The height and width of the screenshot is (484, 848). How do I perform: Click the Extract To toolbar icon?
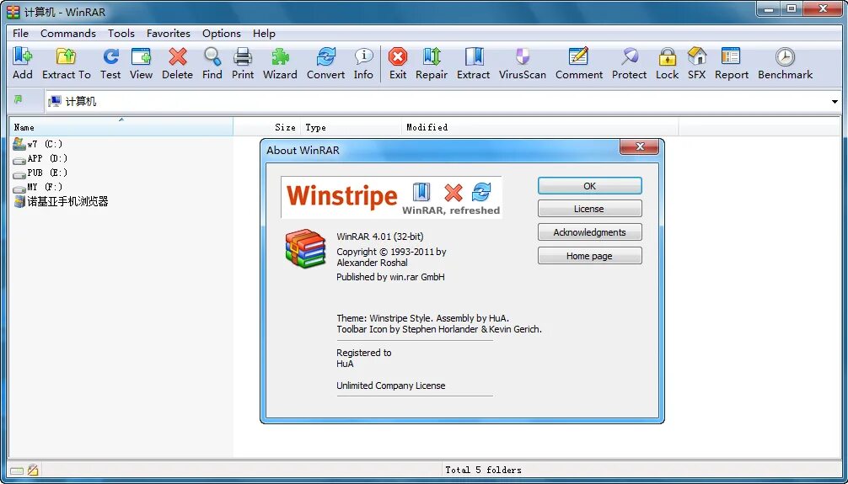coord(66,56)
